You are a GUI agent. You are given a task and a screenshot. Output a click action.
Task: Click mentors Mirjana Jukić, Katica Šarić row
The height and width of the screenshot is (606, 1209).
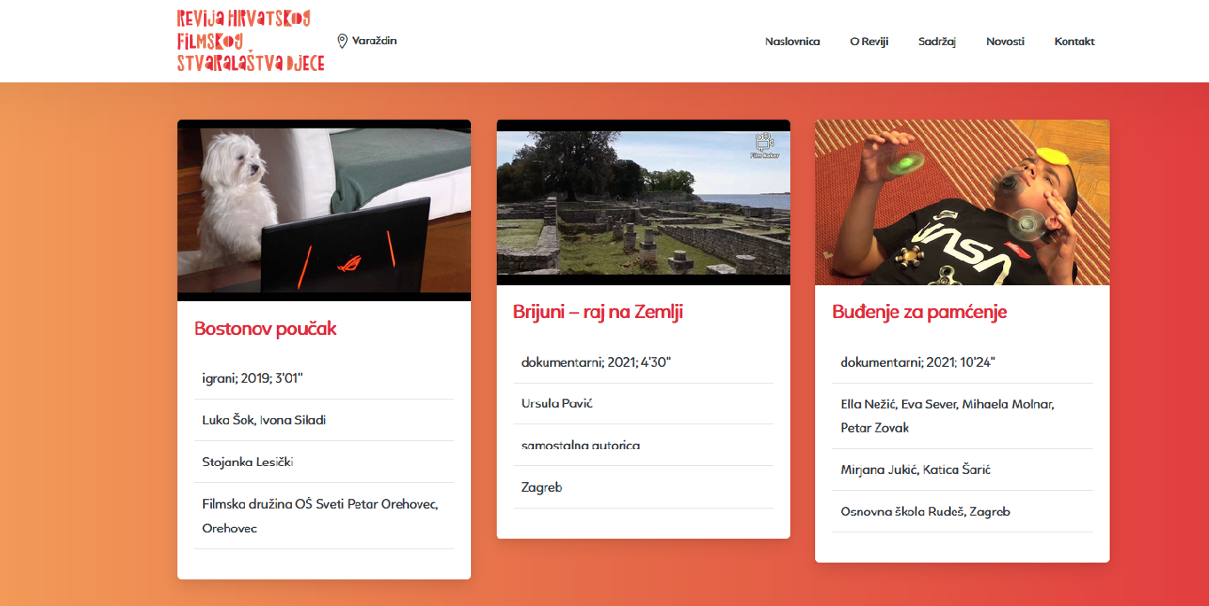915,470
